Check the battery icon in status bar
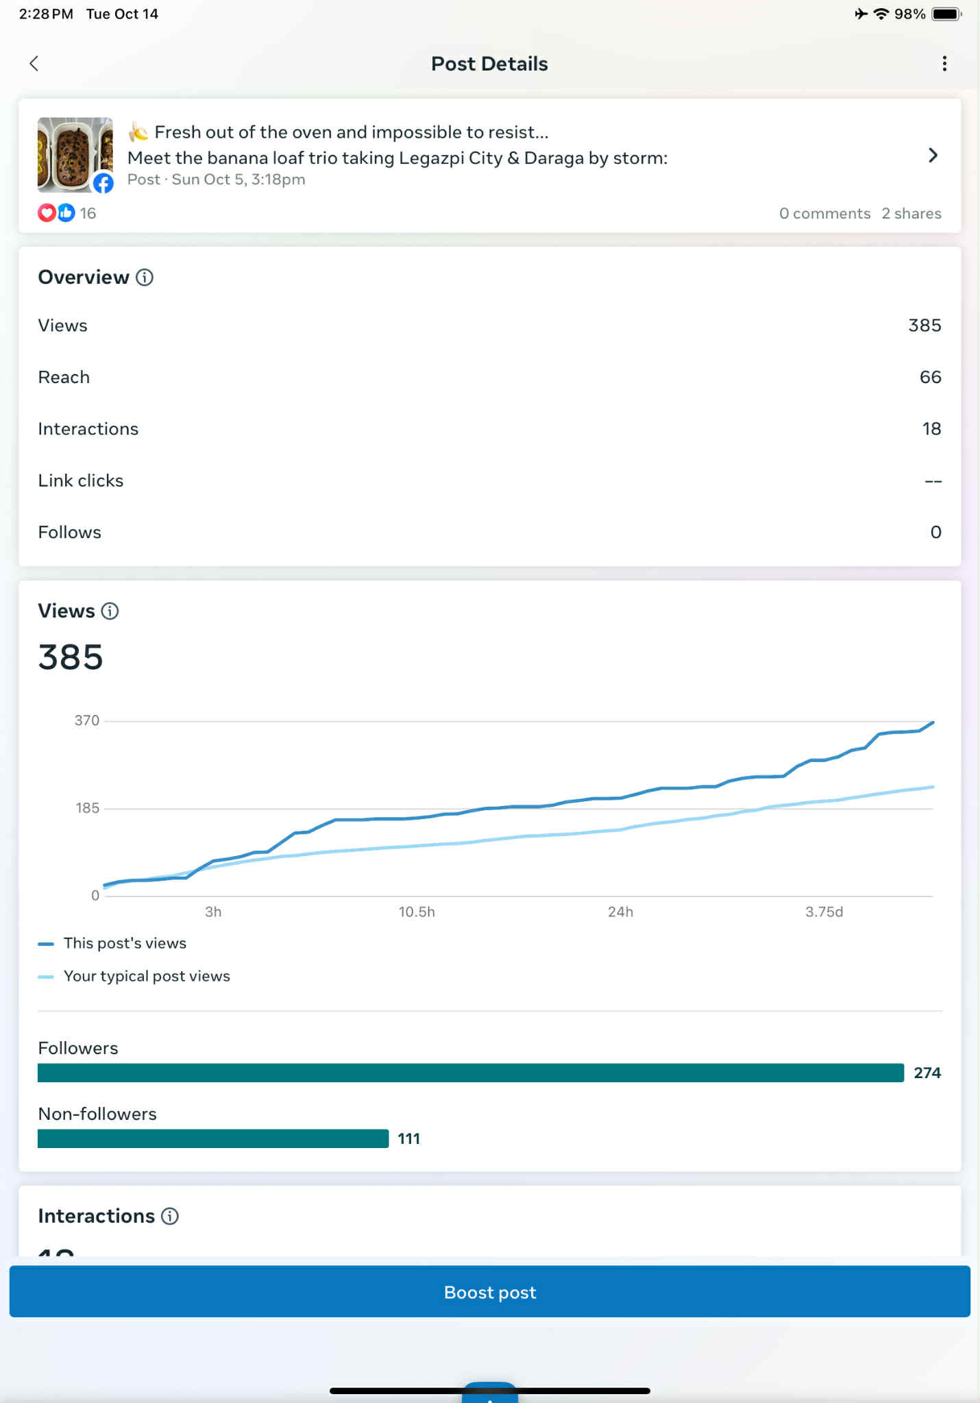 946,14
